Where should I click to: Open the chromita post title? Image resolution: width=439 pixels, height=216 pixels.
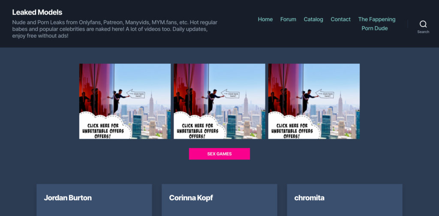click(309, 198)
